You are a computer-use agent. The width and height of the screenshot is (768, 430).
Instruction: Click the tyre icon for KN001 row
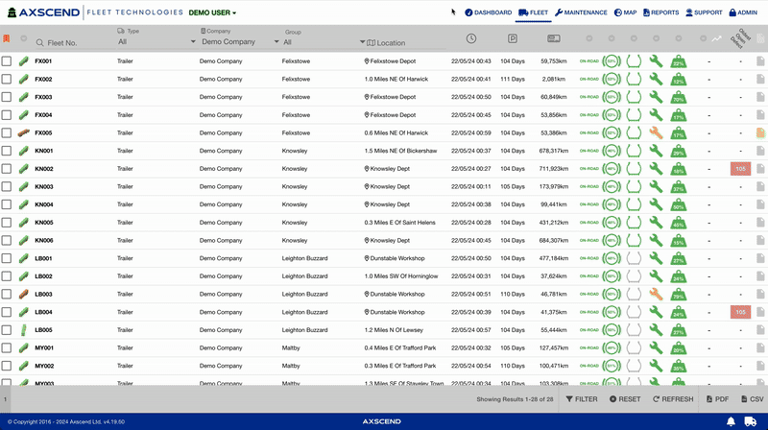pyautogui.click(x=634, y=151)
